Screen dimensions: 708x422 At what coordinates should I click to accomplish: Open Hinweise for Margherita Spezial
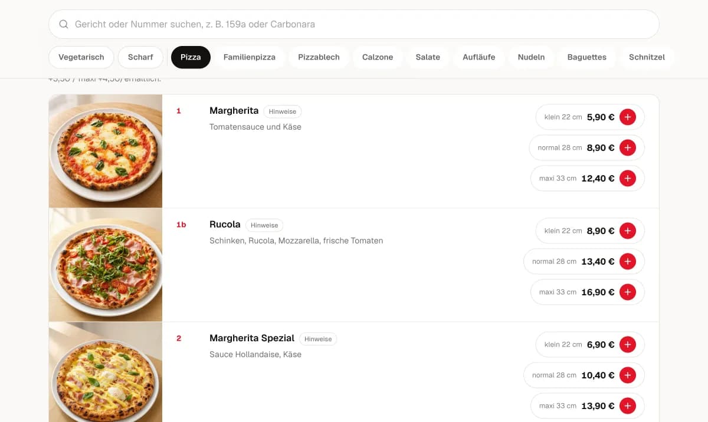(x=318, y=339)
